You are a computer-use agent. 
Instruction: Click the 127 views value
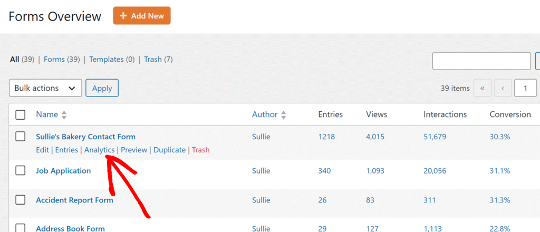[372, 228]
